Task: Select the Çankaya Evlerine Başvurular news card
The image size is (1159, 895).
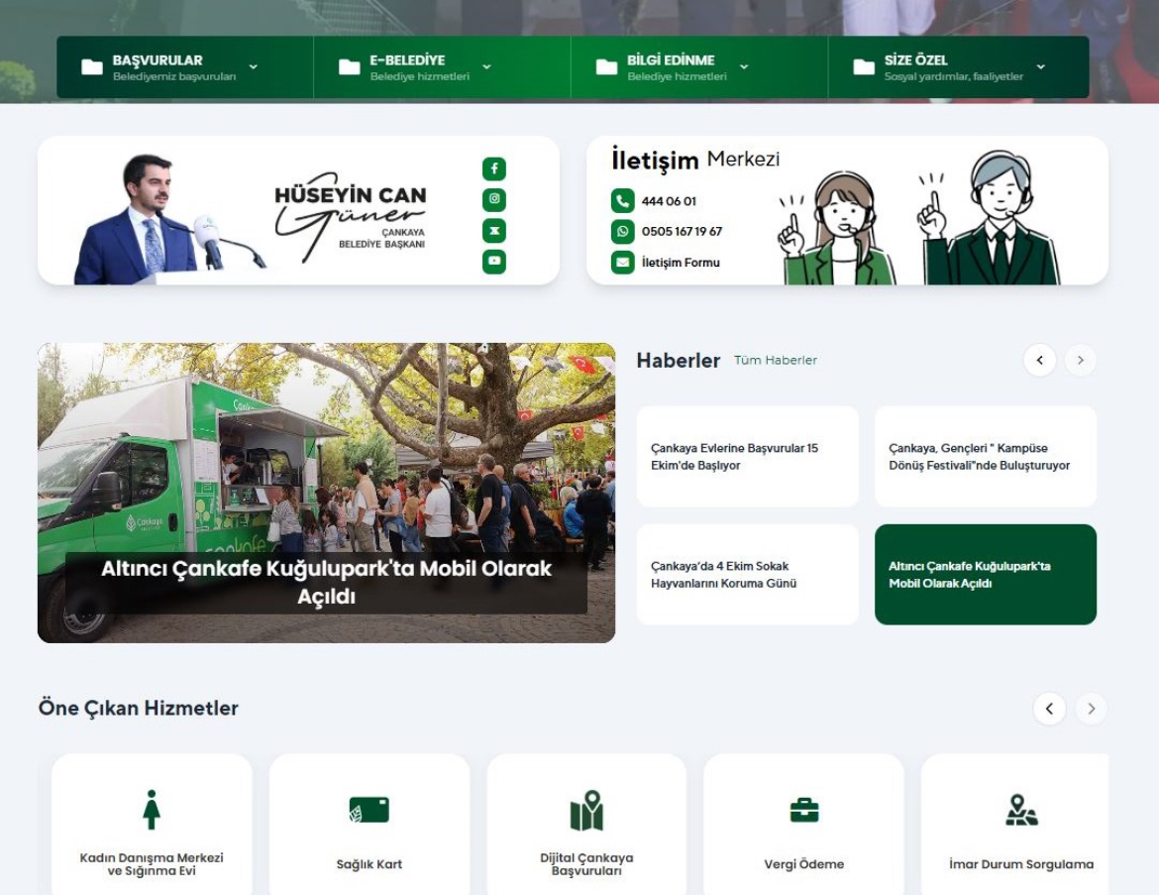Action: click(x=747, y=457)
